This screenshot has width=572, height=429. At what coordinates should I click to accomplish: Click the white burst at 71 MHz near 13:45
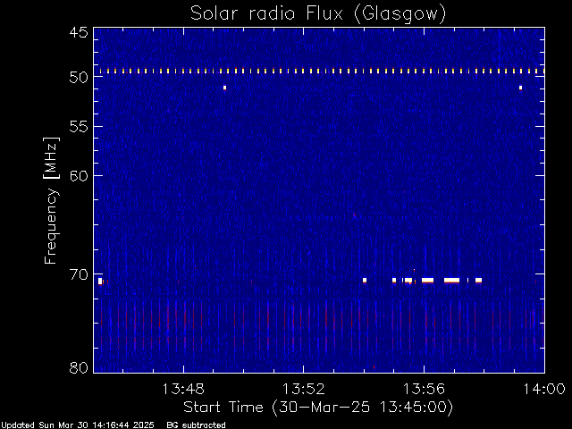(x=100, y=281)
